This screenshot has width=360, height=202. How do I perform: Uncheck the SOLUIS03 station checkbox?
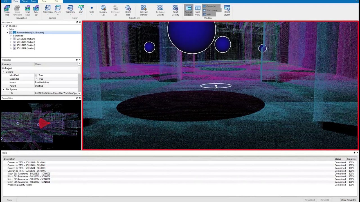tap(14, 45)
